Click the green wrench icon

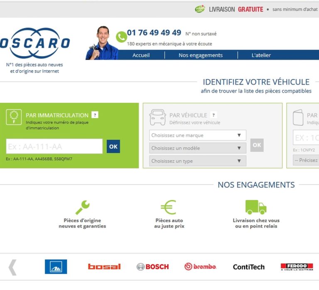point(82,207)
